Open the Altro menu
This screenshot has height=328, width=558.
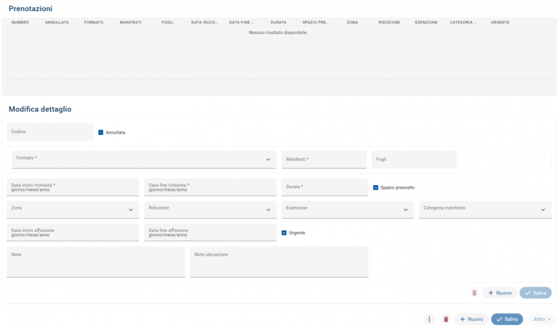point(542,319)
